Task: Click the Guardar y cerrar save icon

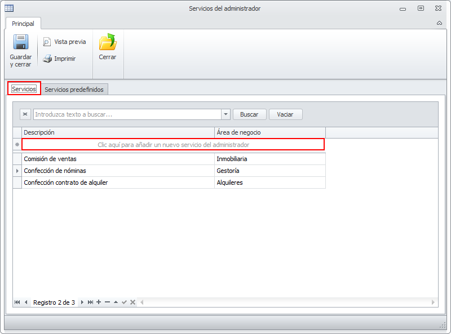Action: coord(21,42)
